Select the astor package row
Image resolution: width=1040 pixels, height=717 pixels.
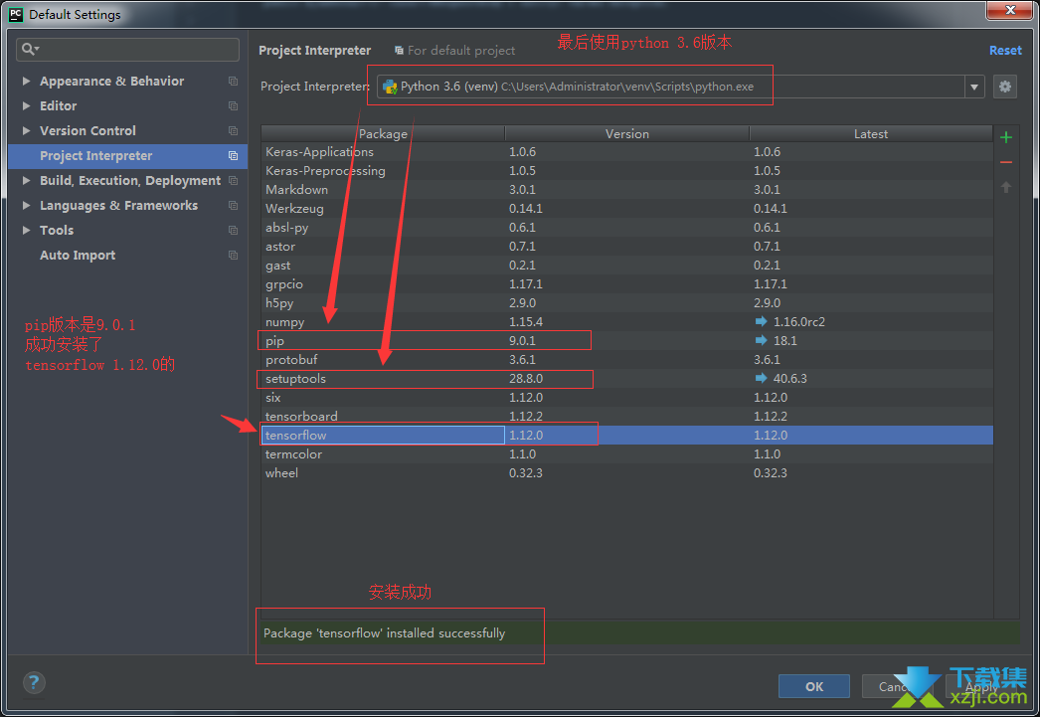point(626,246)
